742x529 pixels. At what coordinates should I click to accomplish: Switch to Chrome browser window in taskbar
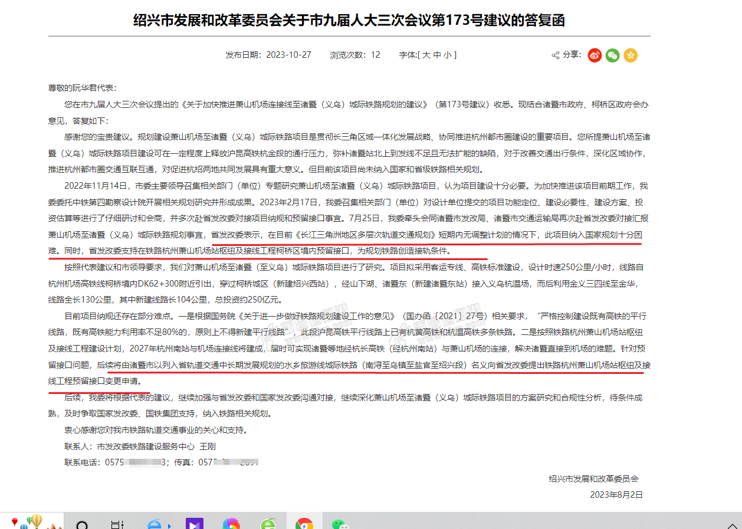[x=304, y=524]
